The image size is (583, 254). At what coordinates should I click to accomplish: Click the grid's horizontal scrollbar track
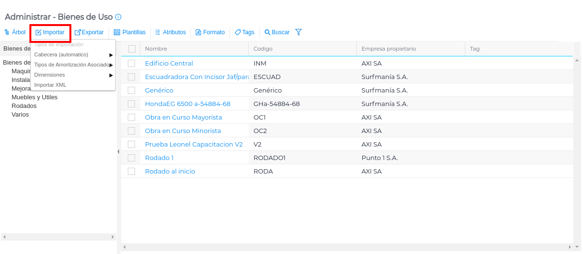tap(347, 247)
